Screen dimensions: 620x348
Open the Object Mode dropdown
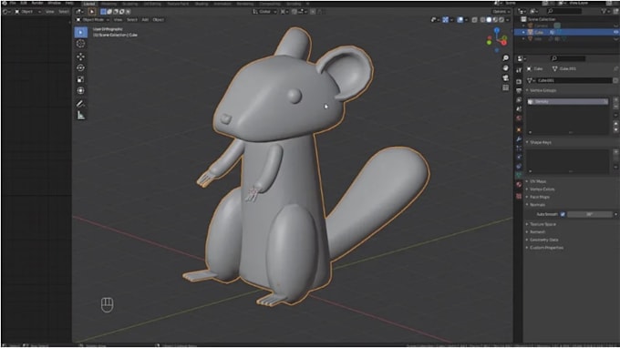[93, 20]
